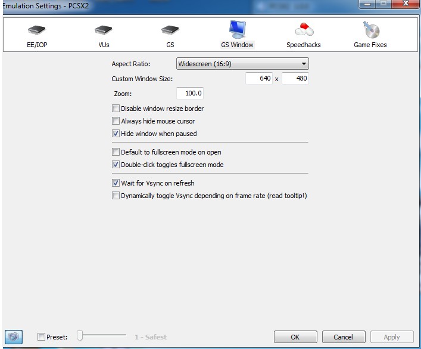Enable Disable window resize border
The height and width of the screenshot is (349, 421).
116,109
